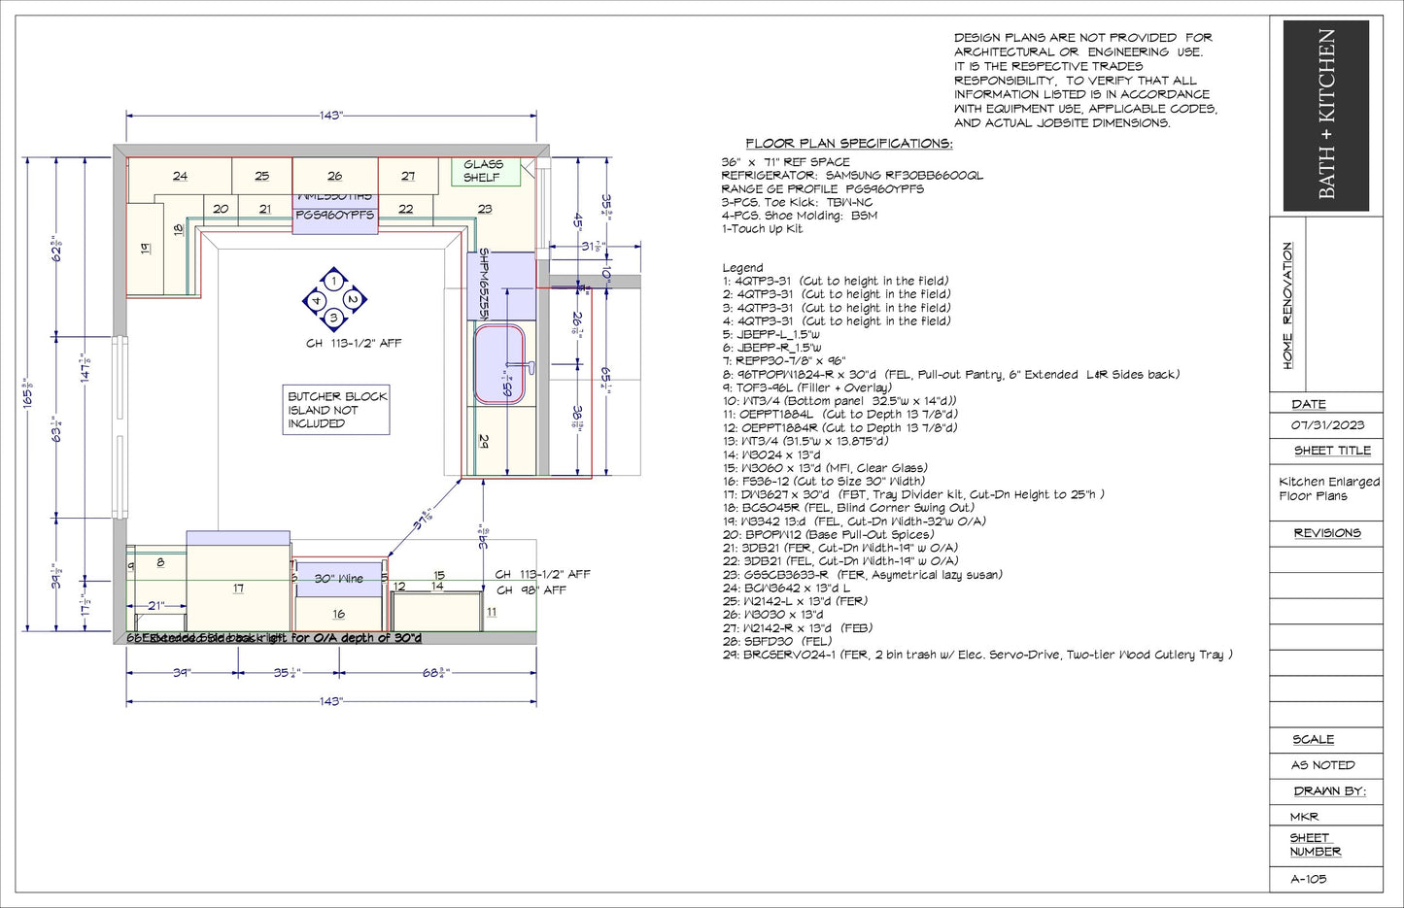1404x908 pixels.
Task: Select the sink faucet symbol on the plan
Action: pyautogui.click(x=522, y=366)
